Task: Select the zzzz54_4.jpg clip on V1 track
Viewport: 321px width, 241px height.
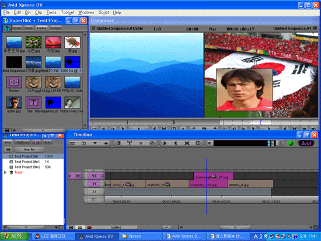Action: 250,184
